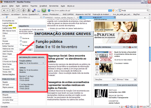Print the page via printer icon
The height and width of the screenshot is (108, 151).
tap(29, 10)
